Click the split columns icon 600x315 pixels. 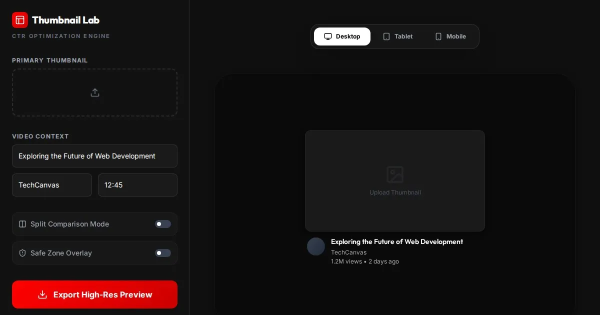(x=22, y=224)
